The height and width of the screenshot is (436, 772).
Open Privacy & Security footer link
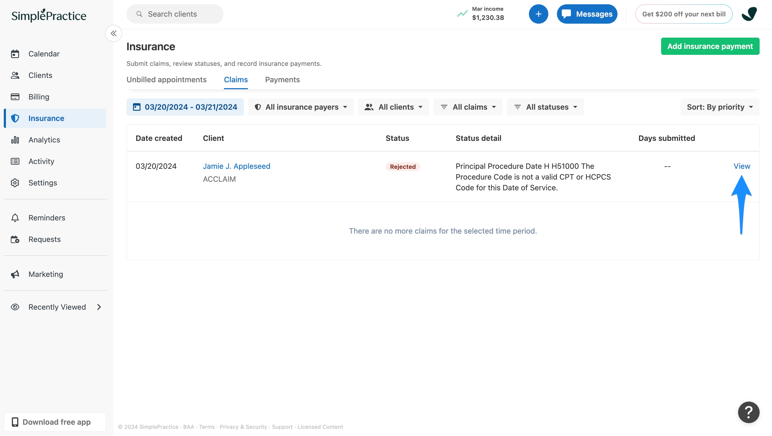click(x=243, y=427)
